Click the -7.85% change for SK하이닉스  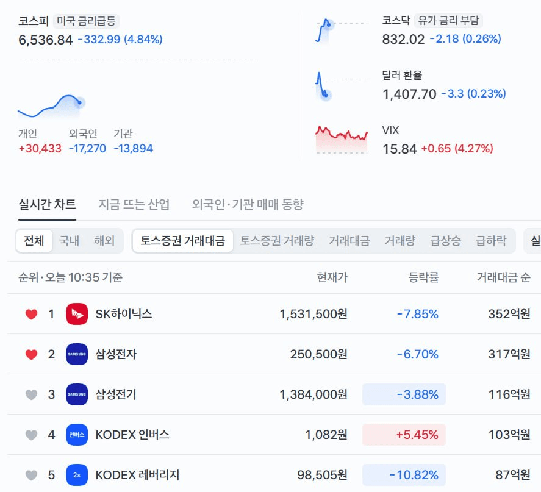tap(417, 314)
